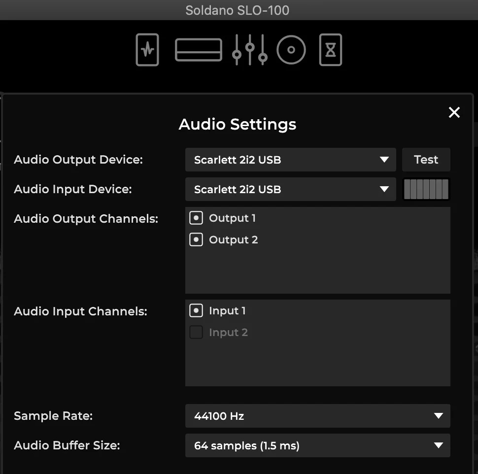The width and height of the screenshot is (478, 474).
Task: Click the Soldano SLO-100 window title
Action: tap(237, 10)
